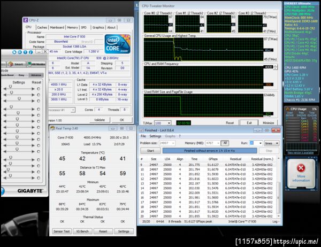Viewport: 321px width, 247px height.
Task: Click topmost slider's right arrow in Gigabyte panel
Action: 33,89
